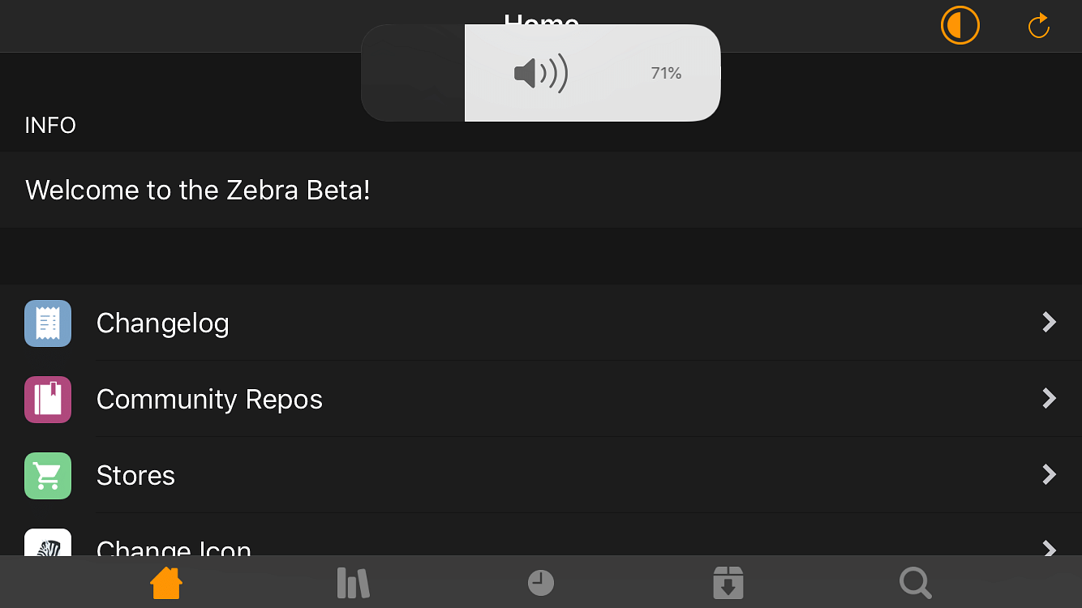Open the Stores entry
Screen dimensions: 1082x608
[x=541, y=475]
